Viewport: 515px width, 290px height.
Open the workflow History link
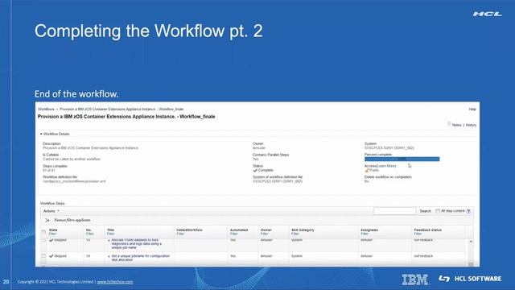pyautogui.click(x=471, y=125)
